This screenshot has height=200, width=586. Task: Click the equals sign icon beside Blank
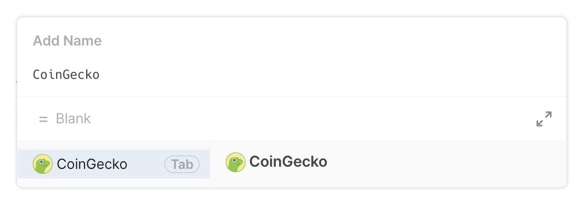point(43,119)
